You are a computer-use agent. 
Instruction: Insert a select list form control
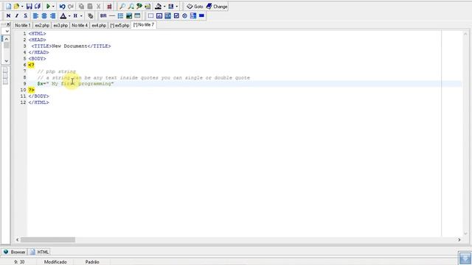tap(193, 15)
